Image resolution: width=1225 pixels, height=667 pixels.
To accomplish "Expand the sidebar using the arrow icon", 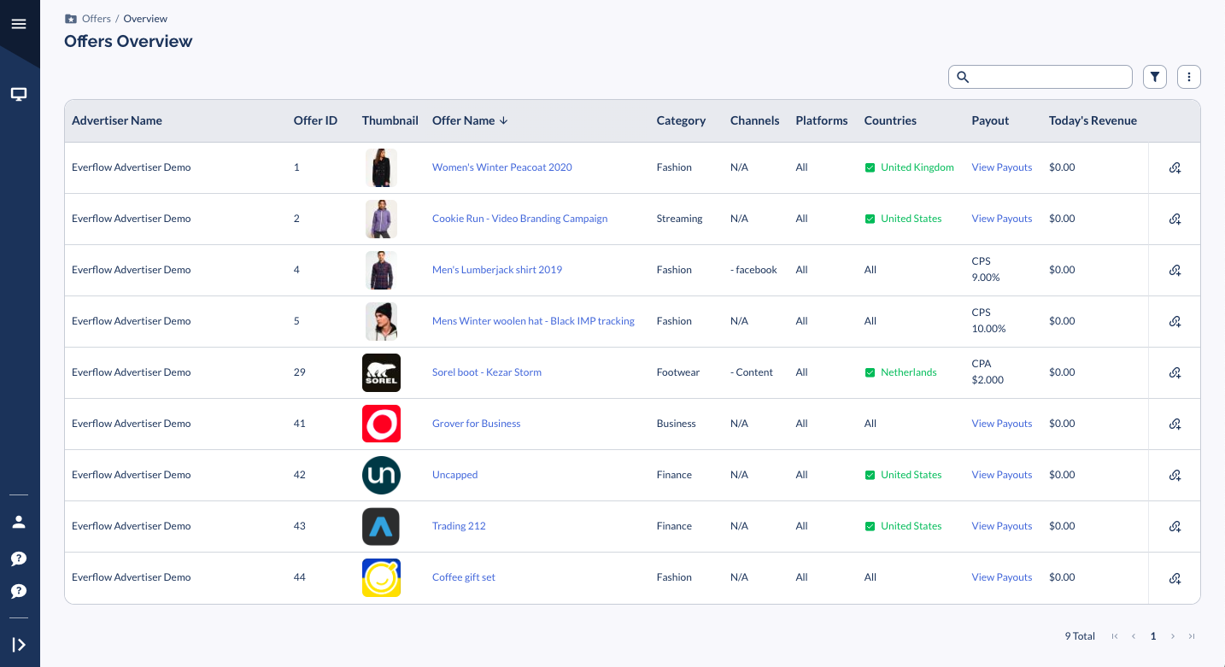I will pos(19,645).
